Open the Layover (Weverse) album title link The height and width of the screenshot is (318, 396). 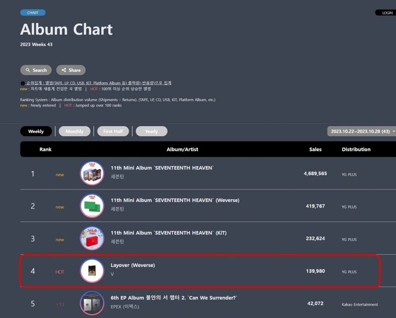tap(133, 265)
